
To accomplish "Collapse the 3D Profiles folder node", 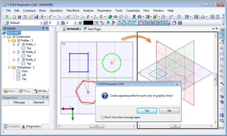I will tap(9, 40).
